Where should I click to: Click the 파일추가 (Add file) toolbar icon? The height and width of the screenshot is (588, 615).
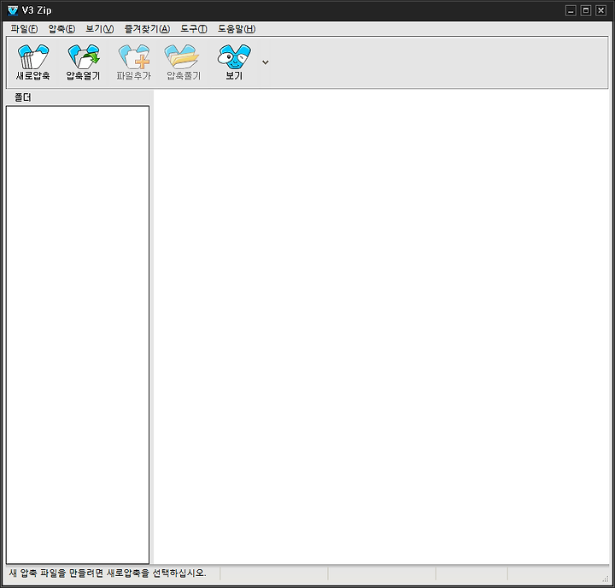133,62
